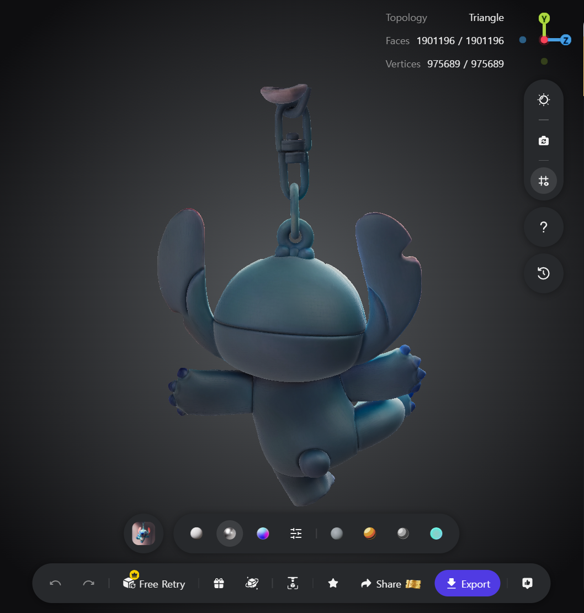Toggle the grid settings icon
The width and height of the screenshot is (584, 613).
[x=543, y=181]
